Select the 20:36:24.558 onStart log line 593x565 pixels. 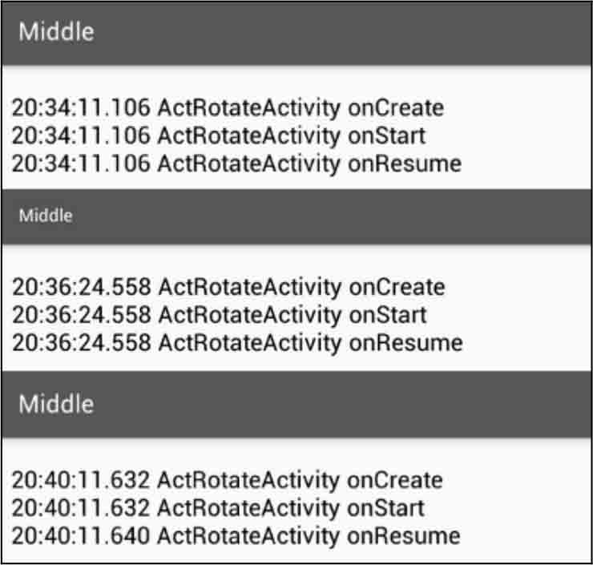click(220, 314)
